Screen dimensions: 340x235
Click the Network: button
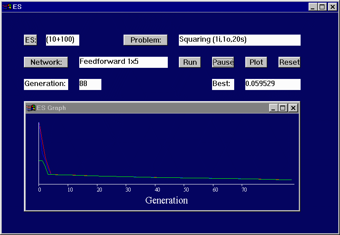point(46,63)
